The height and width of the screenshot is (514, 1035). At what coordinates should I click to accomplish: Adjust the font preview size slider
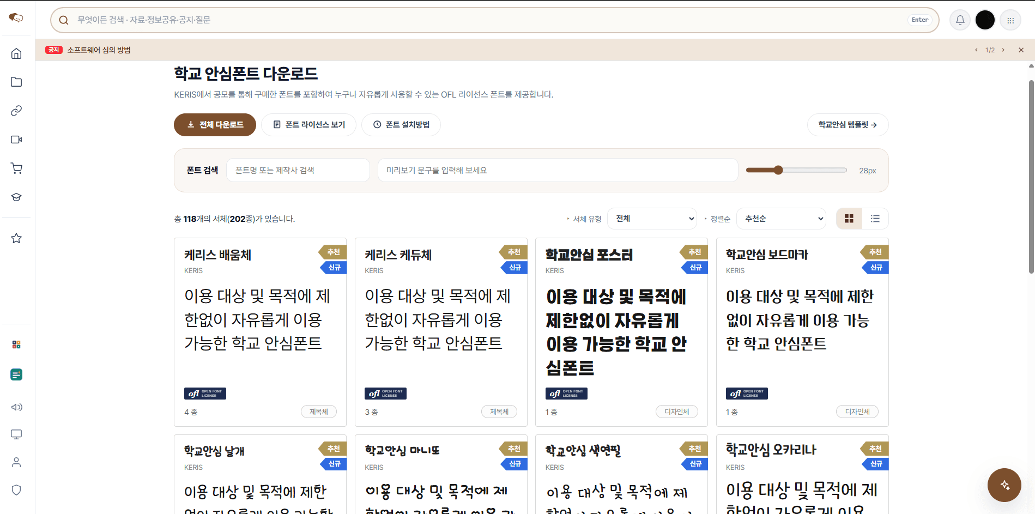[x=796, y=170]
